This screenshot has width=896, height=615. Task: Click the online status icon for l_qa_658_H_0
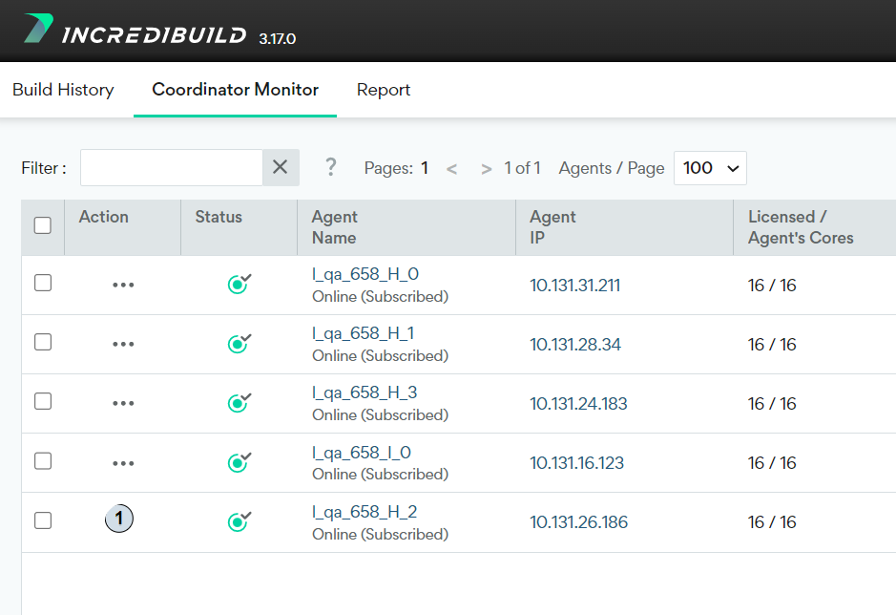point(239,283)
